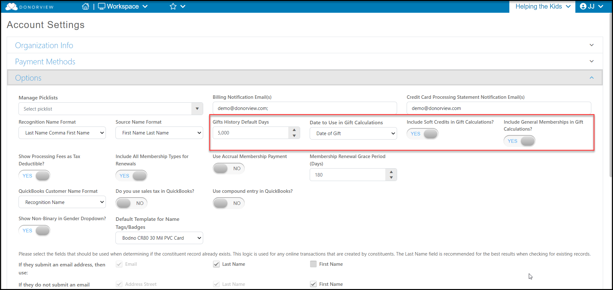Open the Recognition Name Format dropdown
This screenshot has width=613, height=290.
tap(62, 133)
